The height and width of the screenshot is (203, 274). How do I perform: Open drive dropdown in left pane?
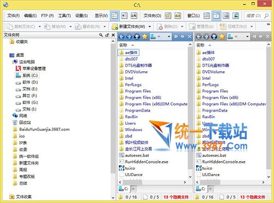(x=169, y=37)
